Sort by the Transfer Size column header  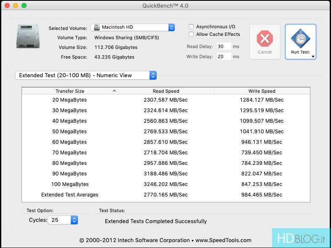(70, 91)
